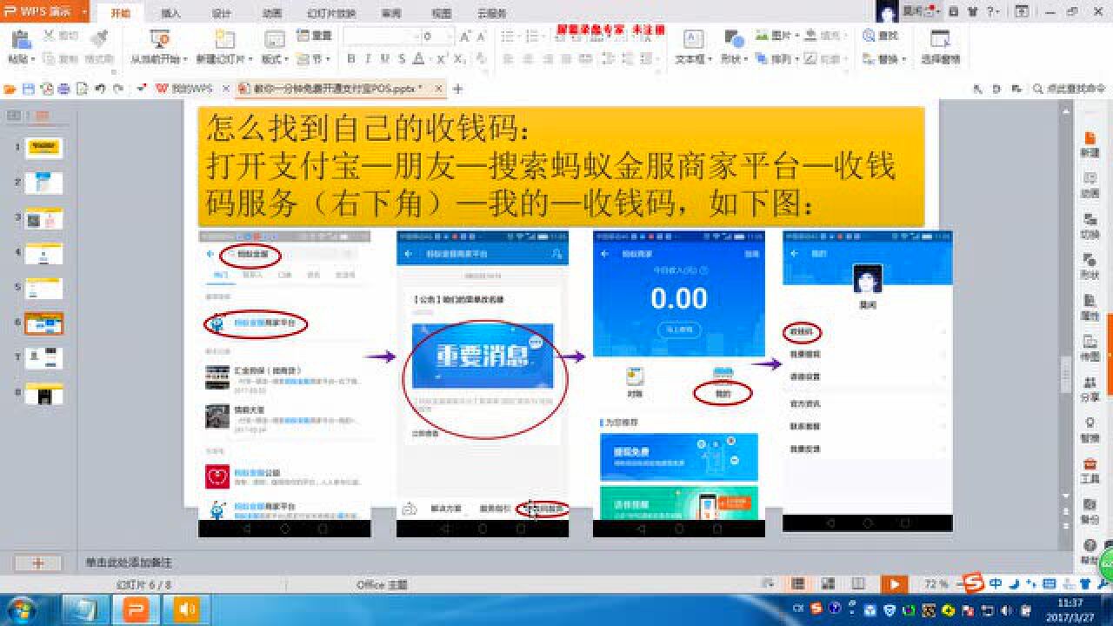Open the WPS 演示 application menu button
The image size is (1113, 626).
click(x=43, y=11)
